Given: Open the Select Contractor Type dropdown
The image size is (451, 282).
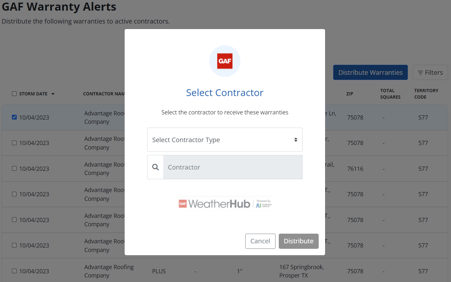Looking at the screenshot, I should coord(225,140).
